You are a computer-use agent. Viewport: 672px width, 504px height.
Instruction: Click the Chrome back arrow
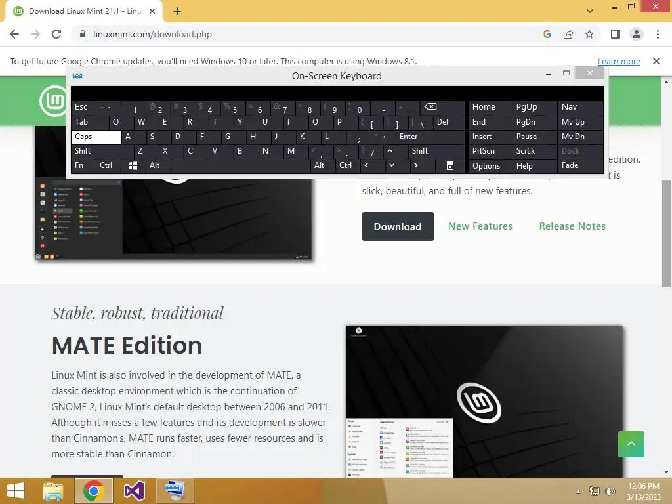[14, 34]
